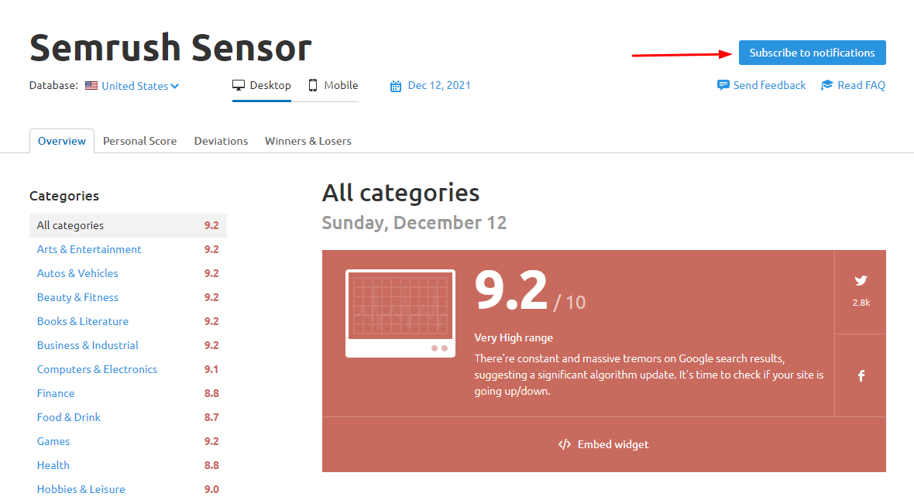Click the Read FAQ graduation cap icon
This screenshot has height=500, width=914.
pos(826,85)
